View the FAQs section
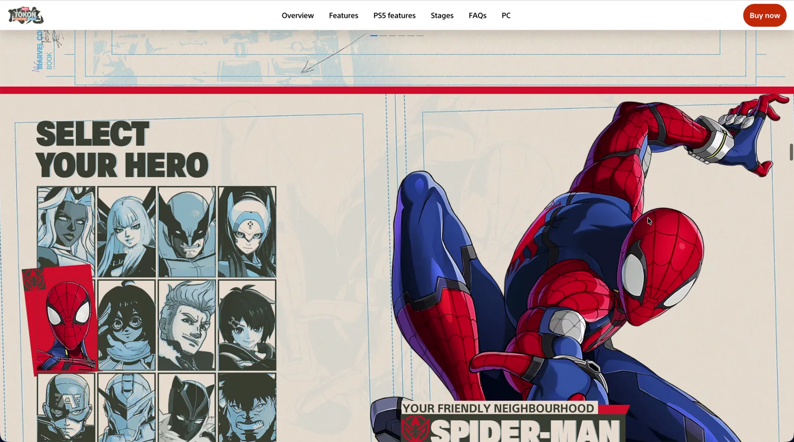 click(x=477, y=15)
